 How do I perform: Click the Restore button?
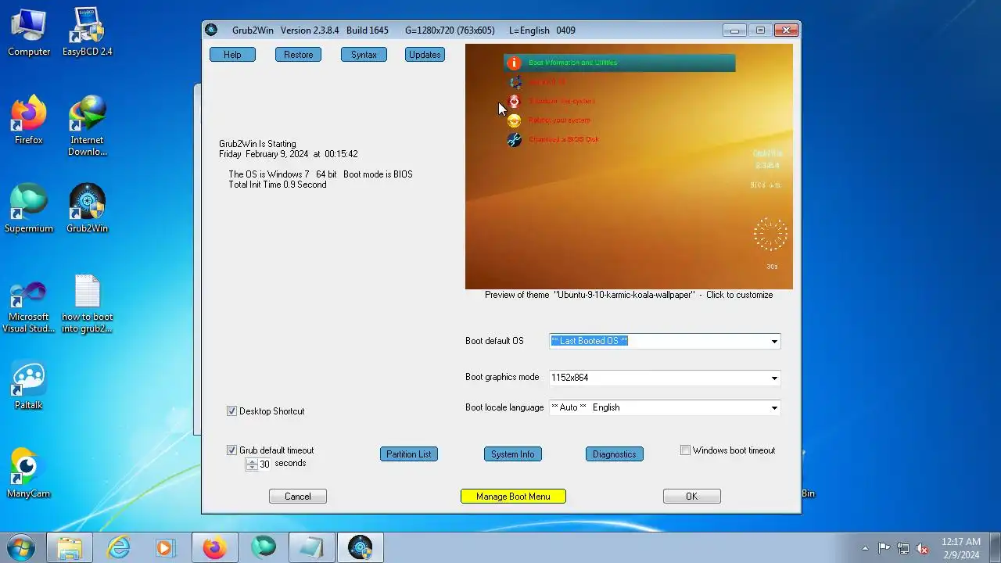[x=298, y=55]
